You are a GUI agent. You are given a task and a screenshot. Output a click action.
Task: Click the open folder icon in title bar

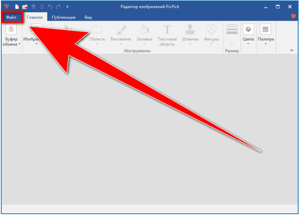[25, 7]
